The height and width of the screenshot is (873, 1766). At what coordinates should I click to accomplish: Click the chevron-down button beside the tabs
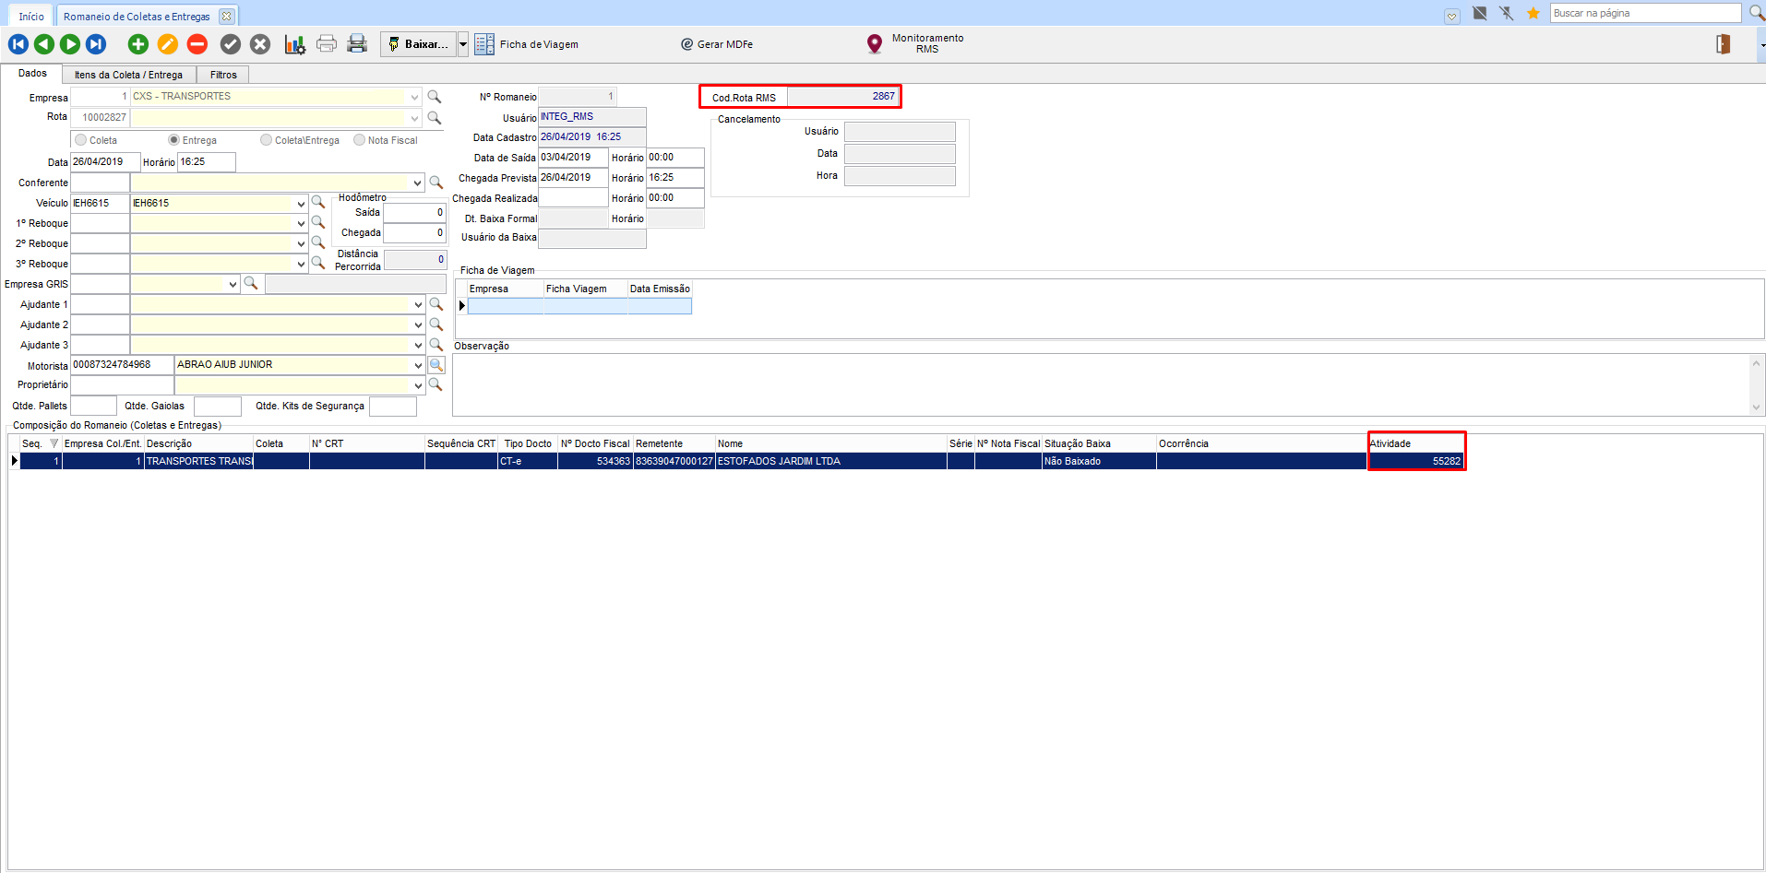(x=1452, y=16)
